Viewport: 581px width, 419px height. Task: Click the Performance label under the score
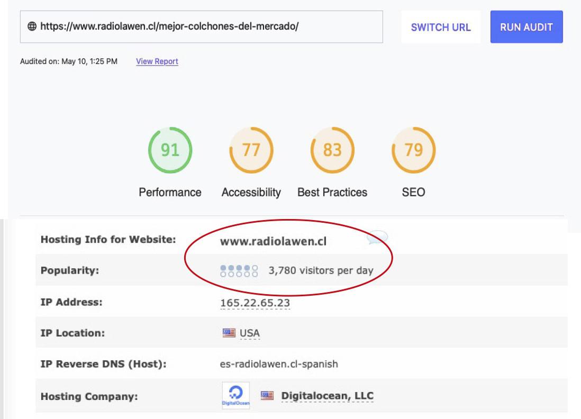pyautogui.click(x=170, y=192)
